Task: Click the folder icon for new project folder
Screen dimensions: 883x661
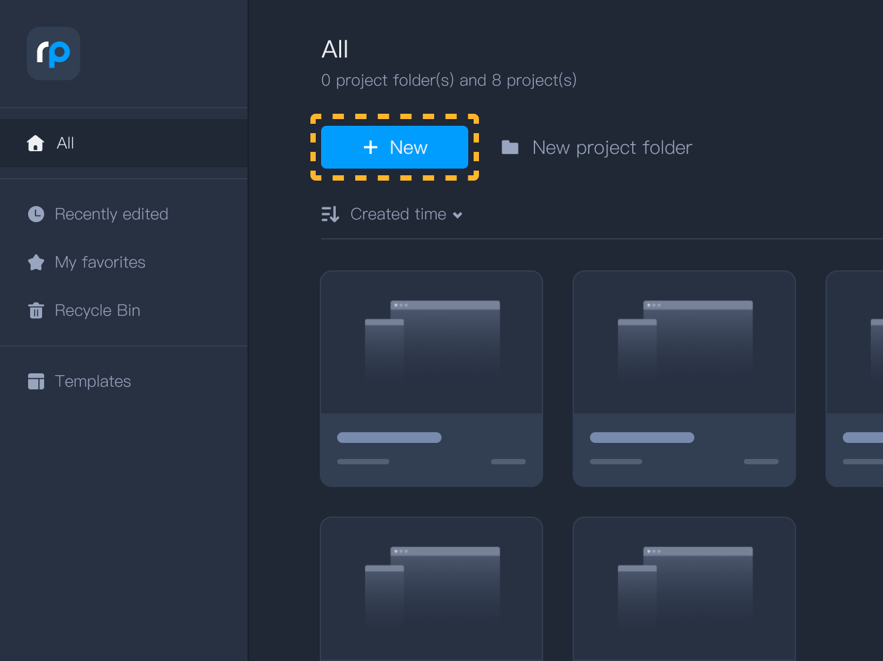Action: pyautogui.click(x=510, y=147)
